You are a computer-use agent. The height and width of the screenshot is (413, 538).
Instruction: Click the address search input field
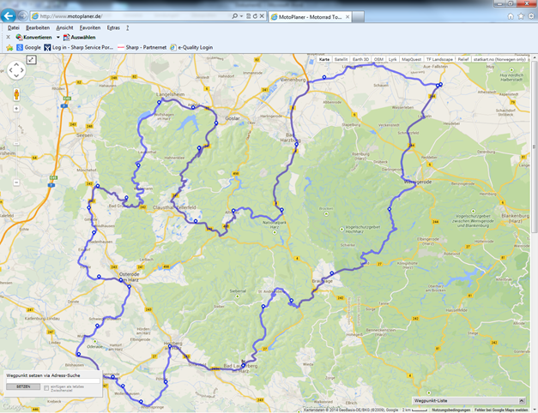(53, 380)
